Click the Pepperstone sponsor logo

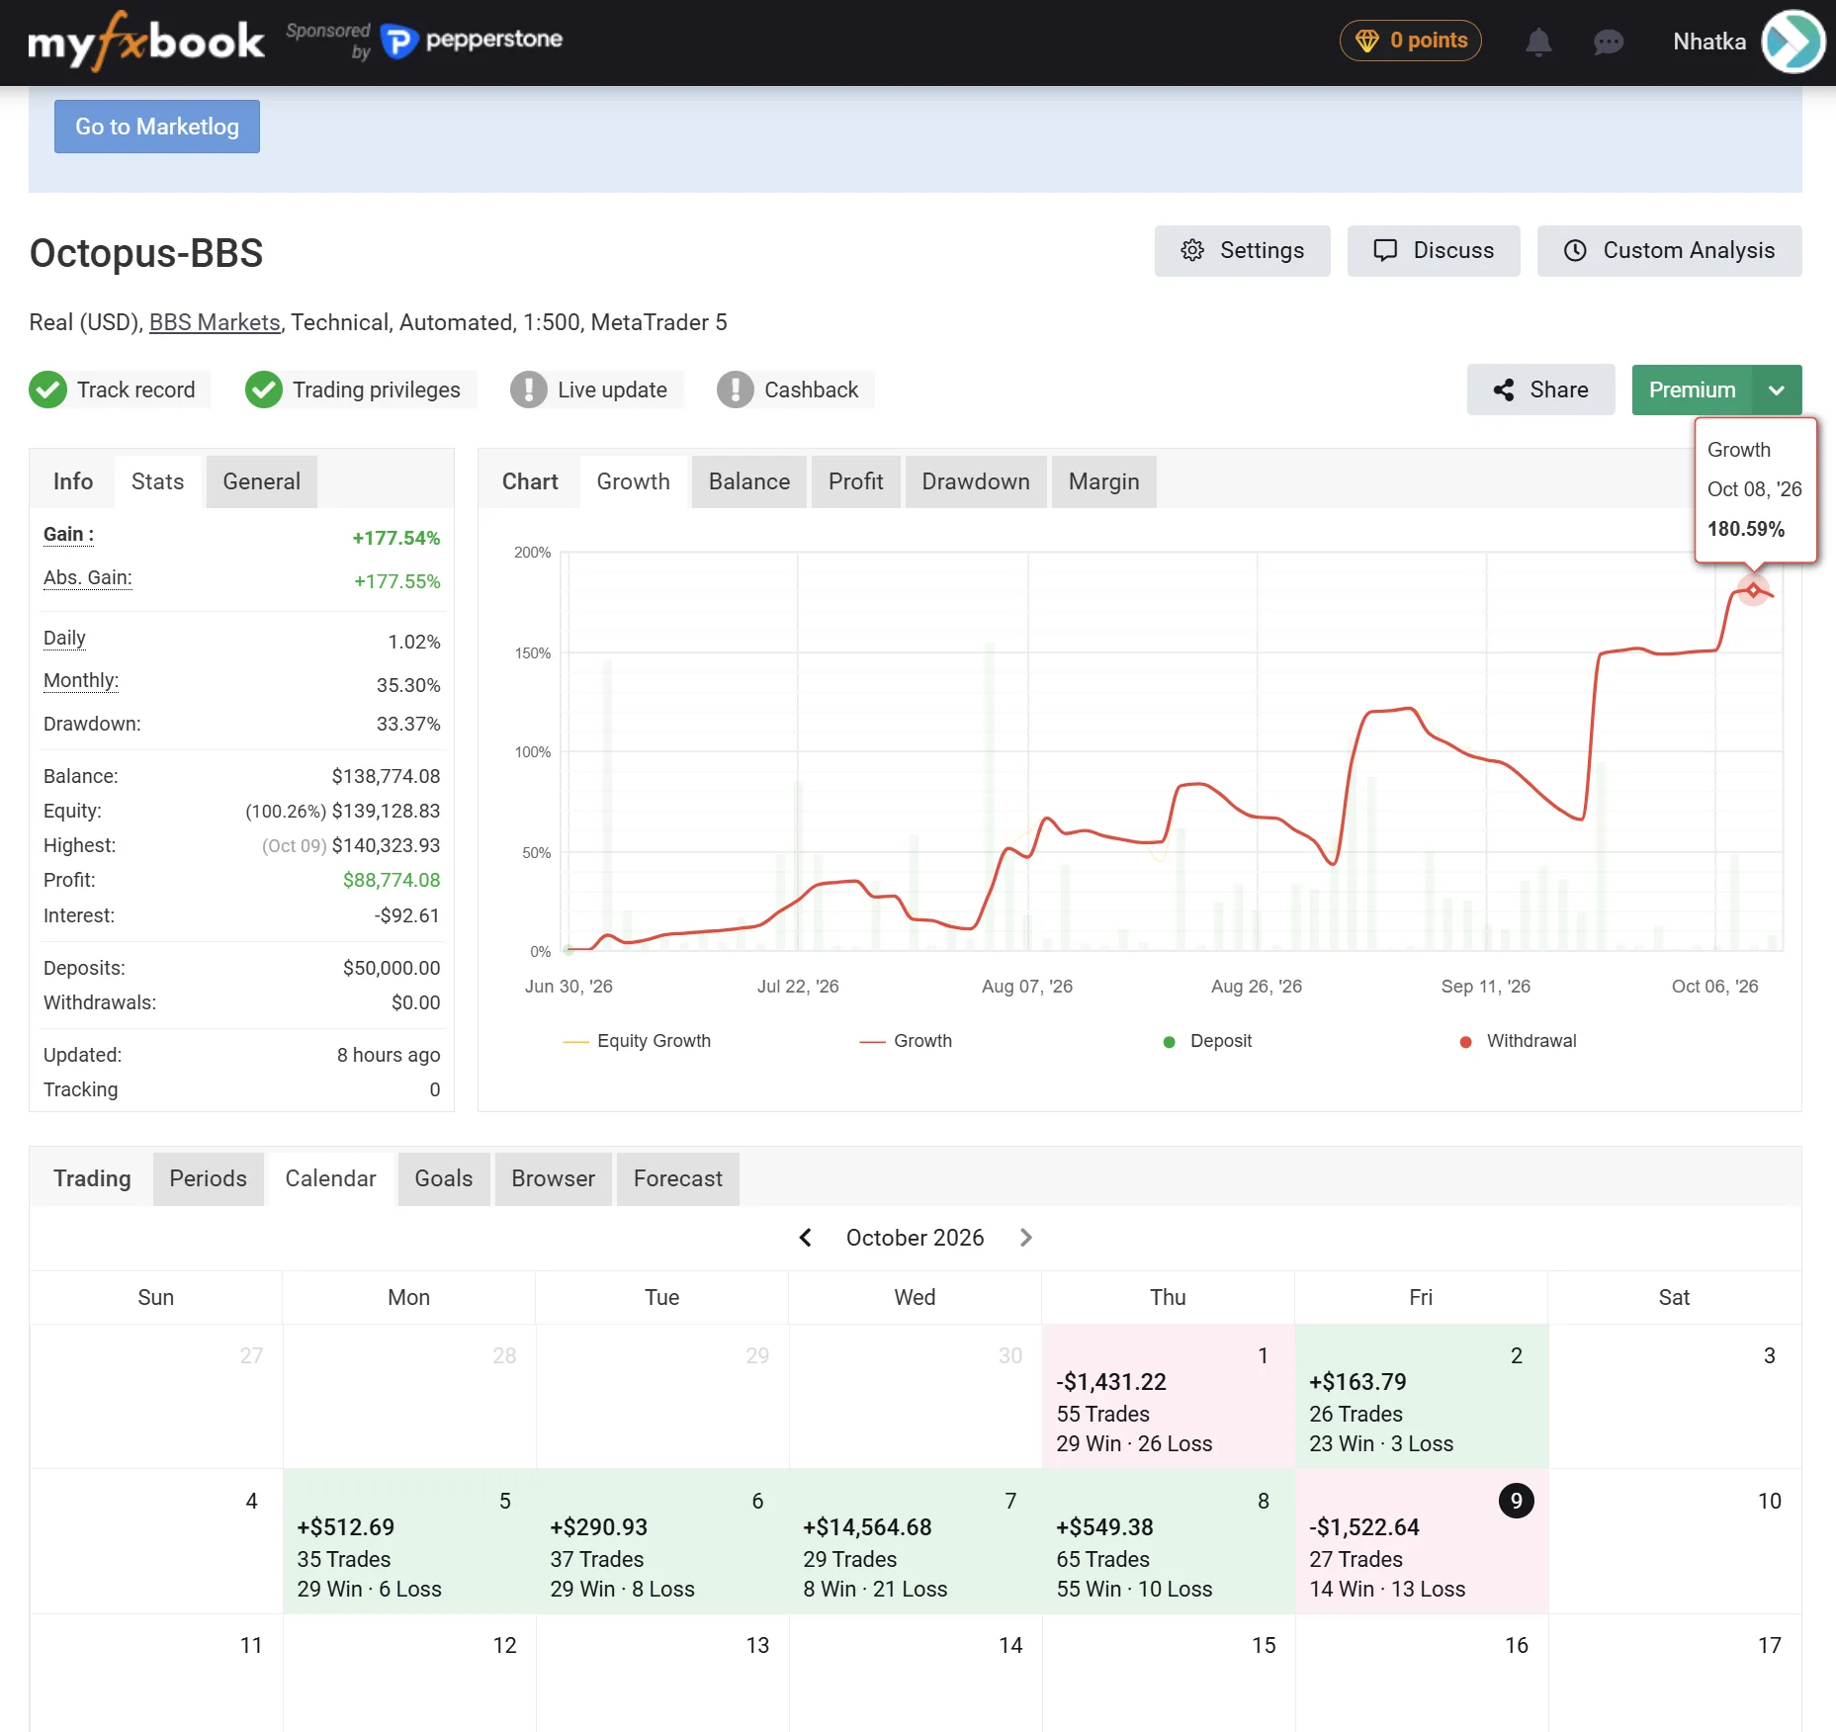472,41
